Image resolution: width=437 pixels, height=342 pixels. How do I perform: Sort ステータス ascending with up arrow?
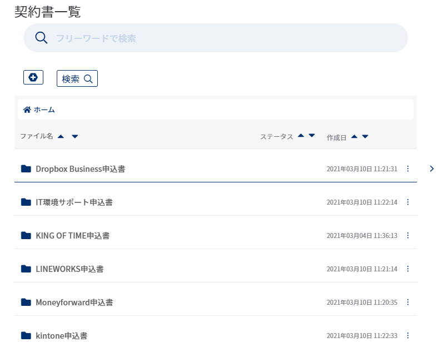tap(301, 136)
